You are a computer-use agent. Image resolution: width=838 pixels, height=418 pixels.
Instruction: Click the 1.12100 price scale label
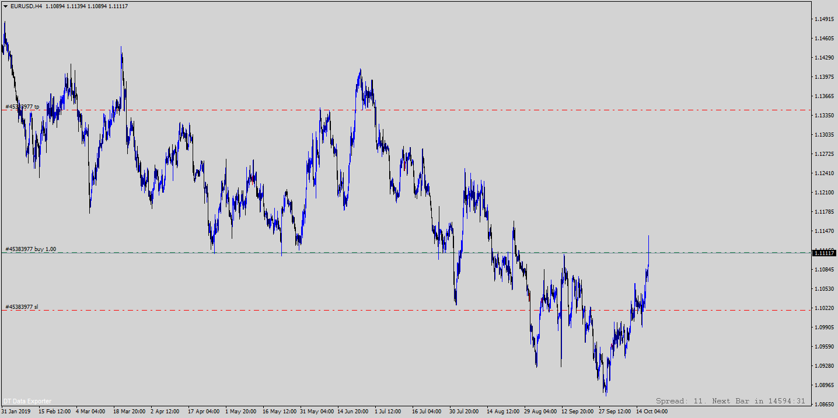[825, 193]
